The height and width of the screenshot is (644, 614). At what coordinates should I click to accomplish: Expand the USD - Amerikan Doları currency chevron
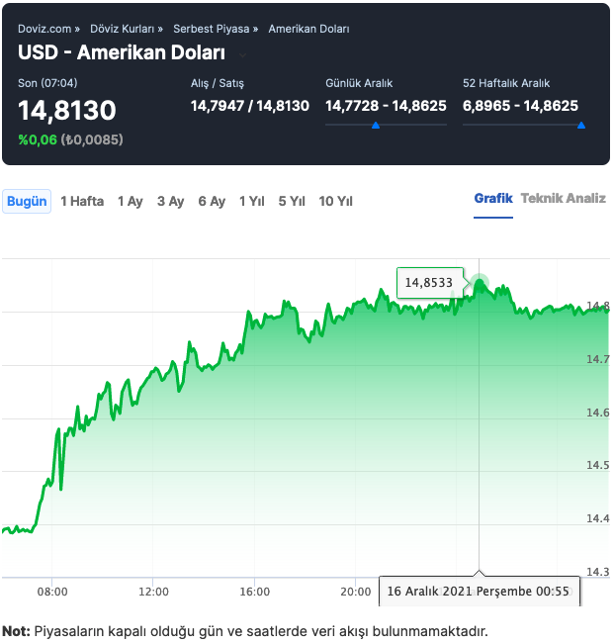click(243, 53)
